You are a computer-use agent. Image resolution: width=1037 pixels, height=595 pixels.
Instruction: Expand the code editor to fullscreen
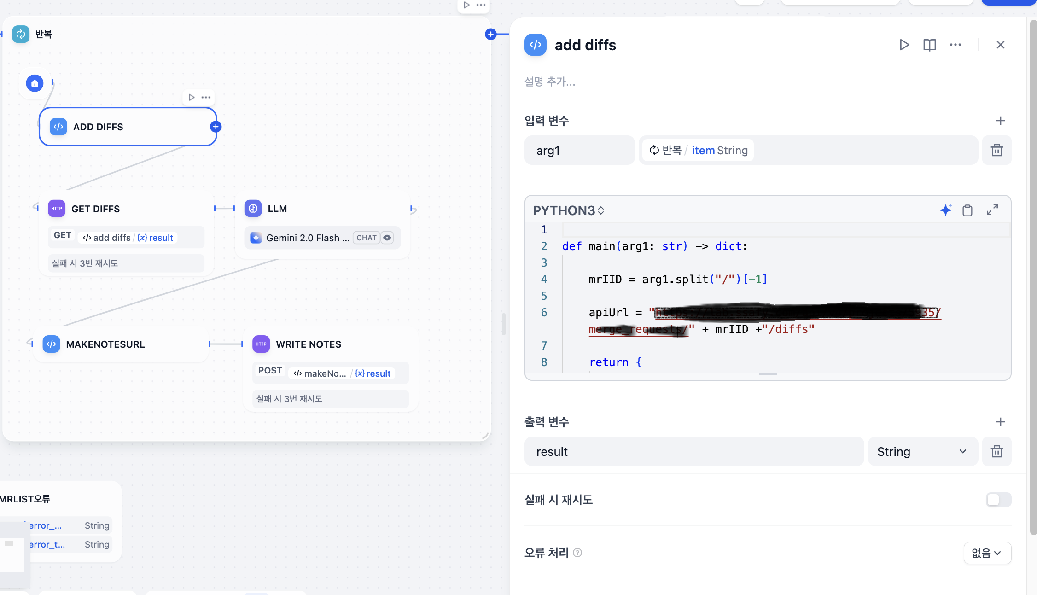click(992, 210)
